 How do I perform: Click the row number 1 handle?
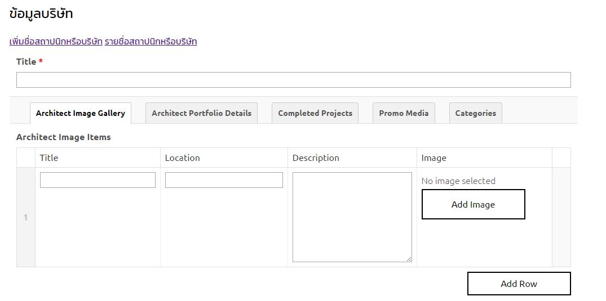[x=25, y=218]
